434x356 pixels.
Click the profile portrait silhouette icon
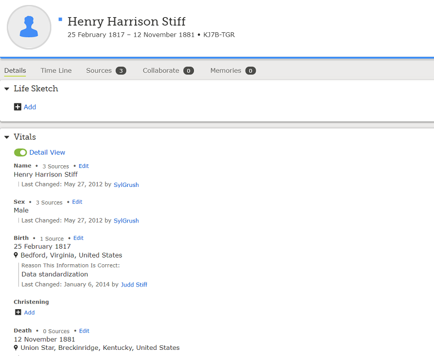(x=29, y=27)
